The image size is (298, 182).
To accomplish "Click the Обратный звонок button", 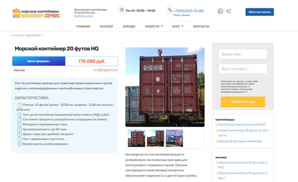I will [259, 12].
